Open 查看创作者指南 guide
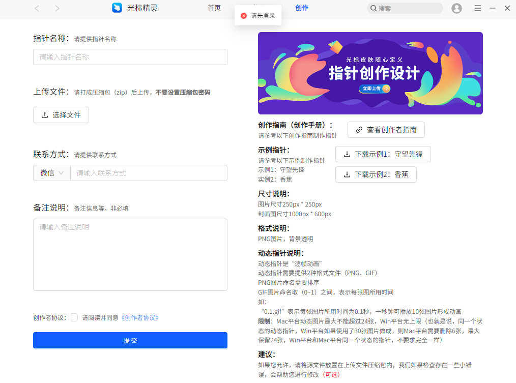 [x=386, y=130]
